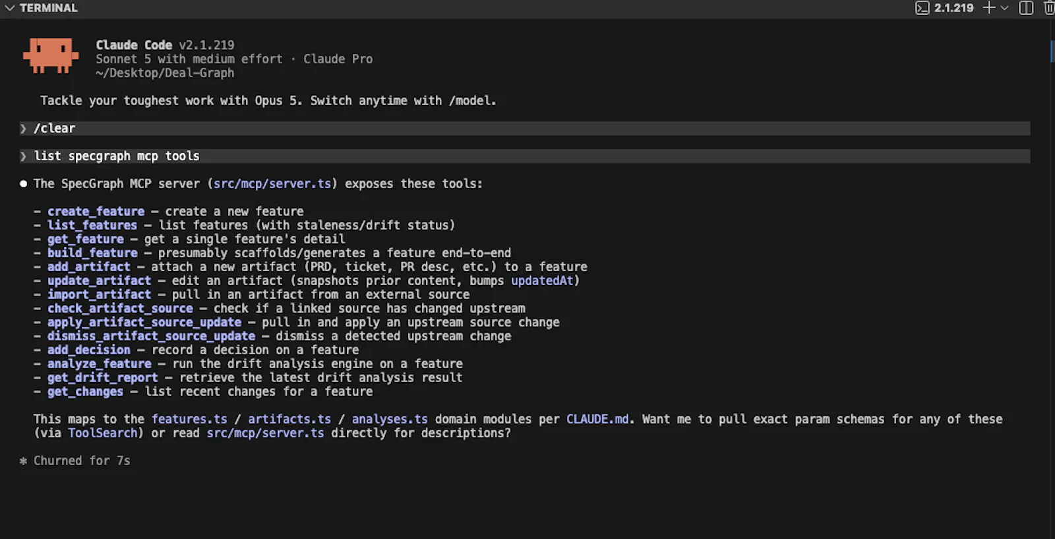This screenshot has height=539, width=1055.
Task: Click the 'Tackle your toughest work' tip line
Action: coord(268,100)
